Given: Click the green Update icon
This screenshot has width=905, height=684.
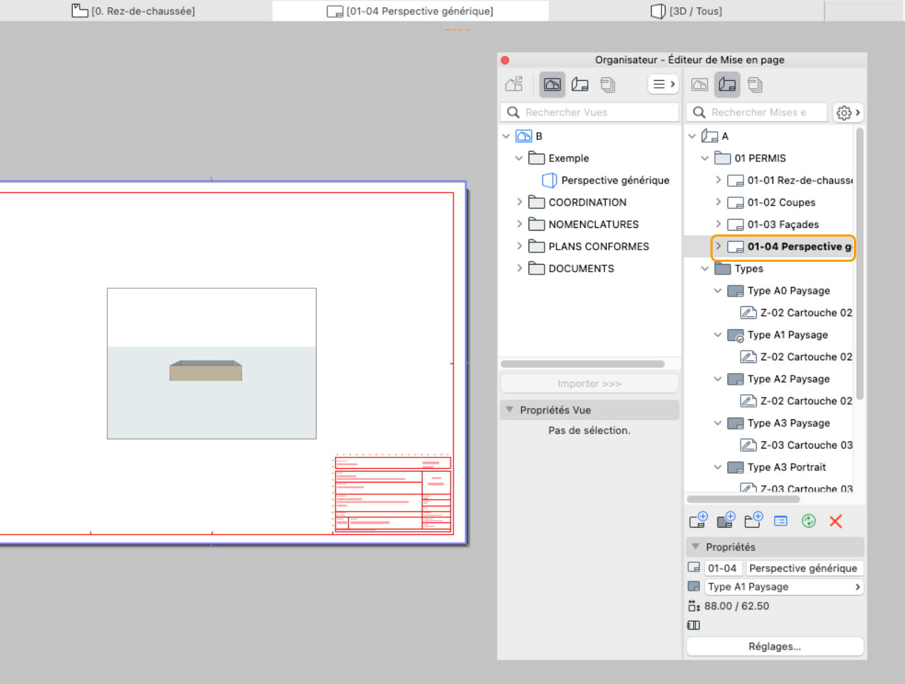Looking at the screenshot, I should pos(808,521).
